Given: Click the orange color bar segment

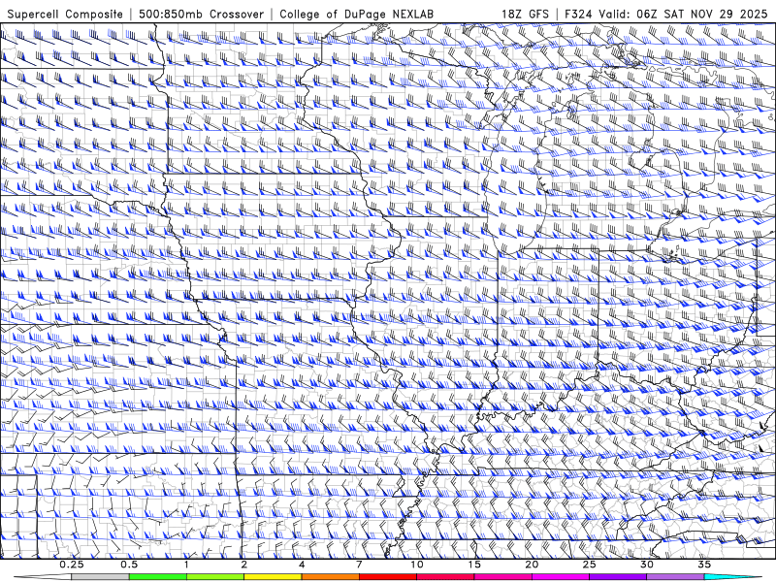Looking at the screenshot, I should tap(330, 577).
